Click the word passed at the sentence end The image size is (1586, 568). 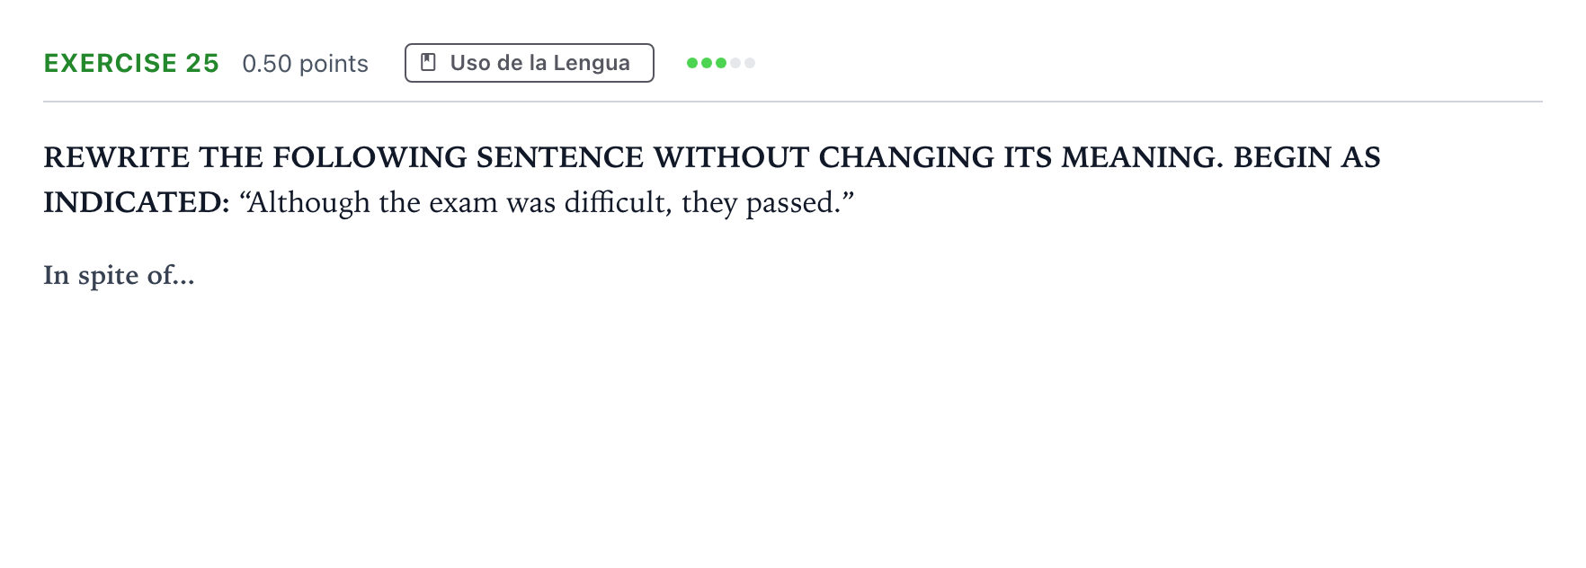793,204
